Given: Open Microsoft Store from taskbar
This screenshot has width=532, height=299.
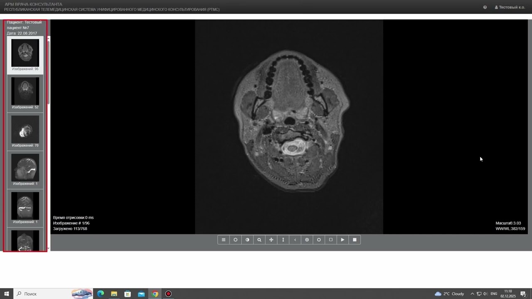Looking at the screenshot, I should click(128, 294).
